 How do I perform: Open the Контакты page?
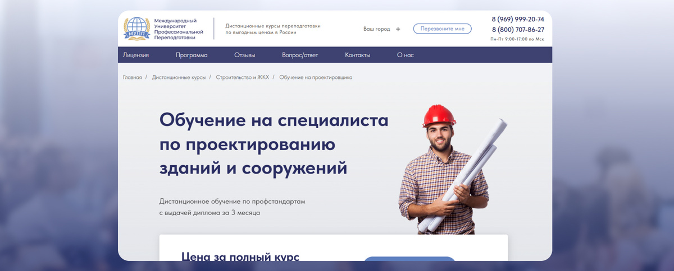[358, 55]
